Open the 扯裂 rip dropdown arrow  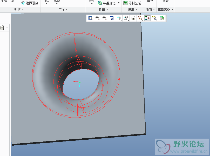[x=46, y=4]
